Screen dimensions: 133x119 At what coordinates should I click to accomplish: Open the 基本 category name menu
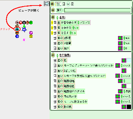tap(62, 18)
